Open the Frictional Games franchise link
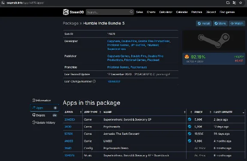 (x=118, y=67)
